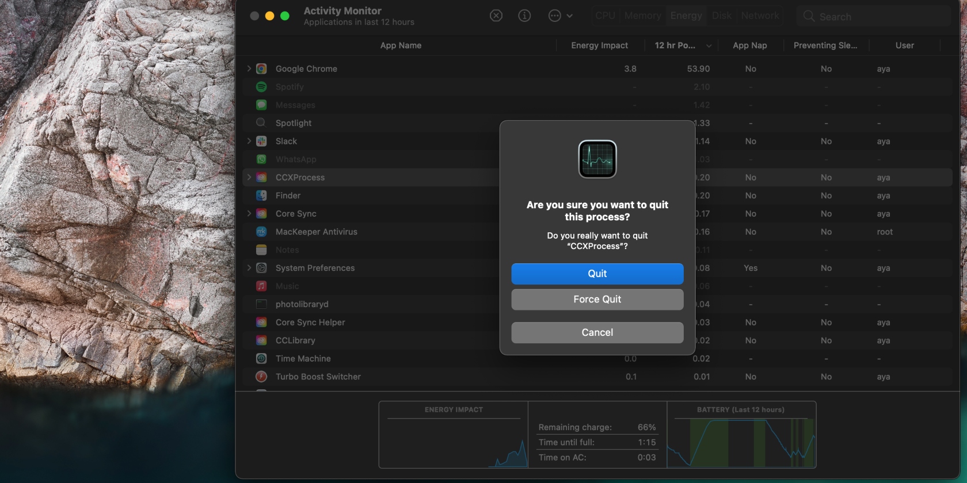This screenshot has height=483, width=967.
Task: Click the Time until full value
Action: [x=646, y=442]
